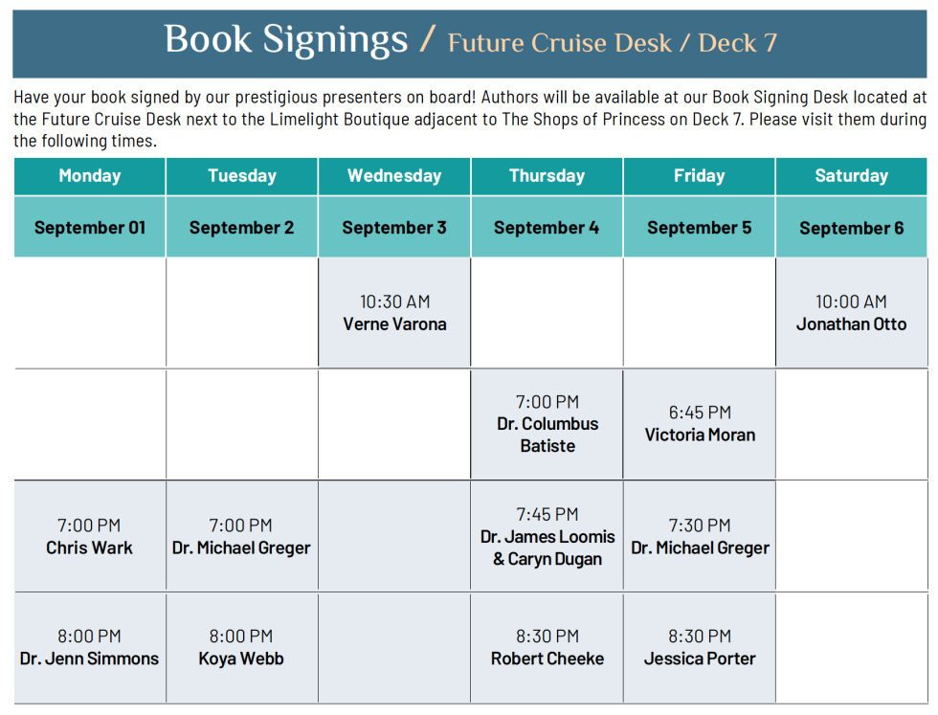
Task: Click the Wednesday column header
Action: point(394,176)
